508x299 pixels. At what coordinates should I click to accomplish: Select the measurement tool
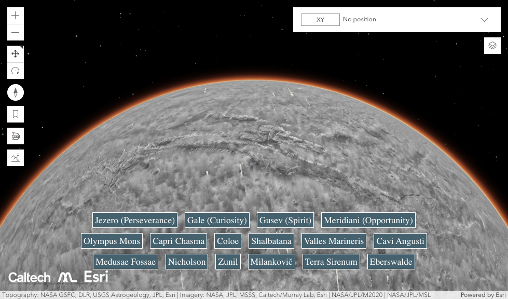15,135
